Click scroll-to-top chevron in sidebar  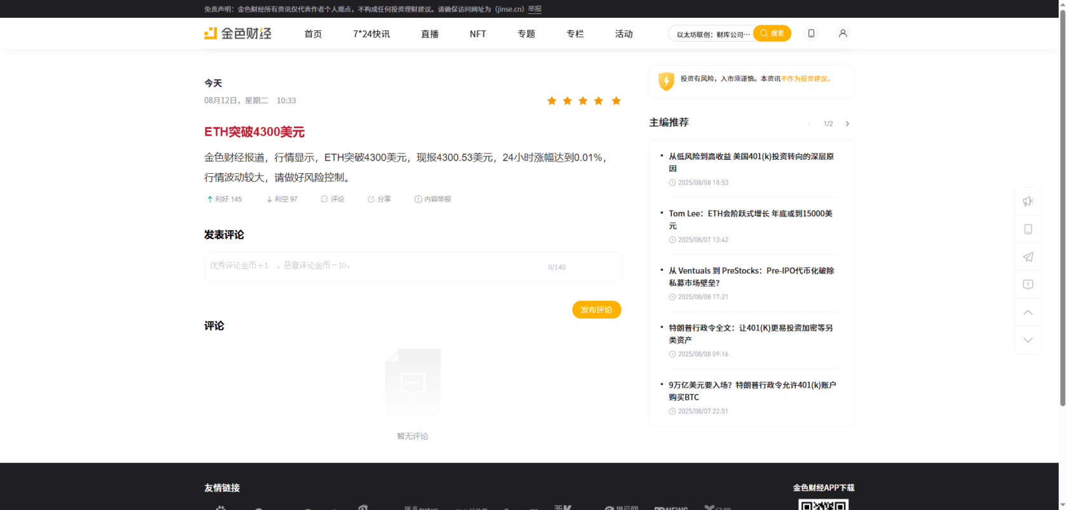tap(1028, 313)
